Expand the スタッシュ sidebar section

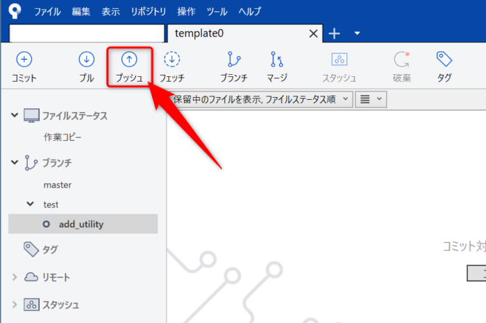coord(15,304)
